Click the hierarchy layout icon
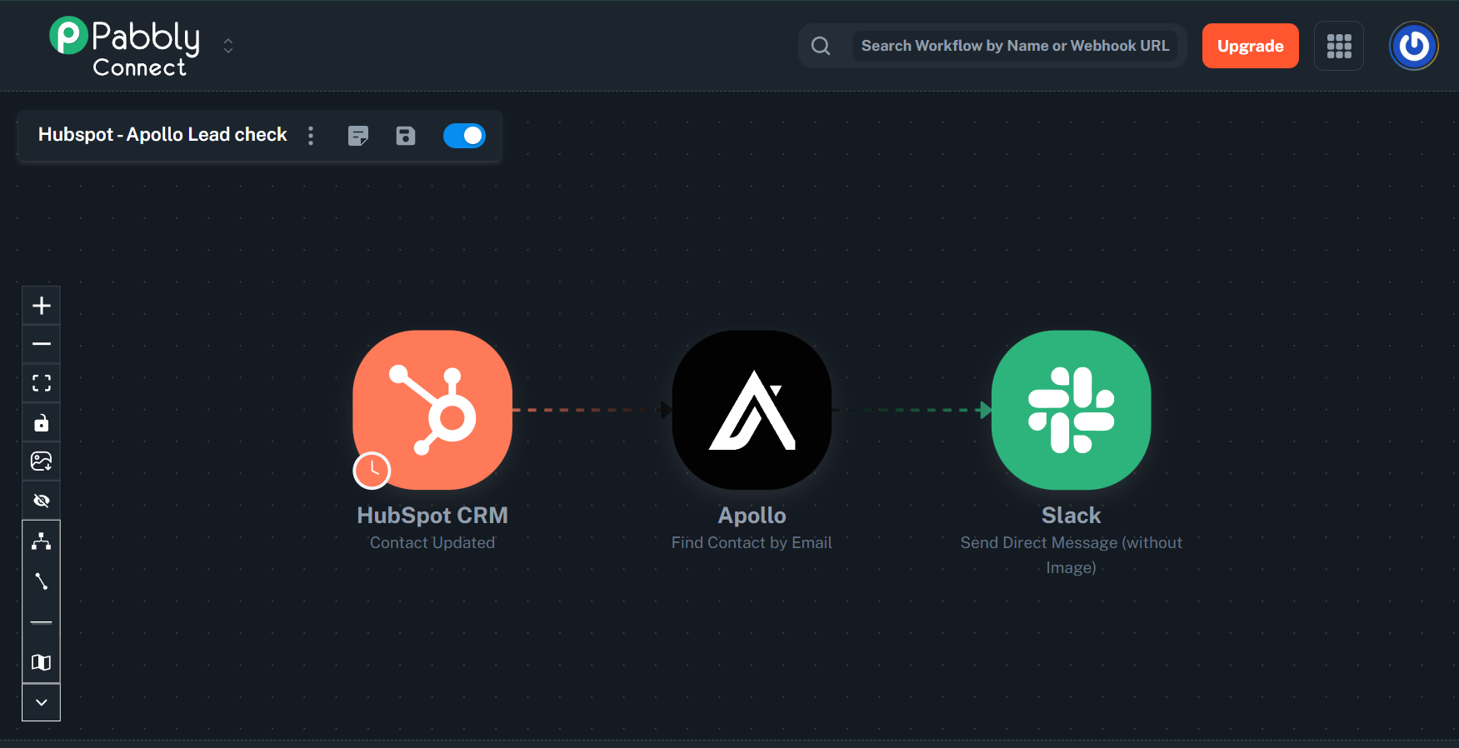This screenshot has width=1459, height=748. (x=41, y=541)
